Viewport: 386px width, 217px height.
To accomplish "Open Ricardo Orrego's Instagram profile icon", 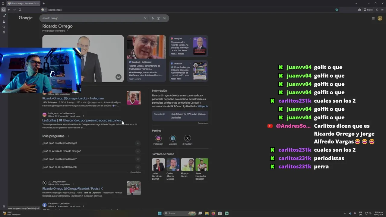I will click(158, 138).
